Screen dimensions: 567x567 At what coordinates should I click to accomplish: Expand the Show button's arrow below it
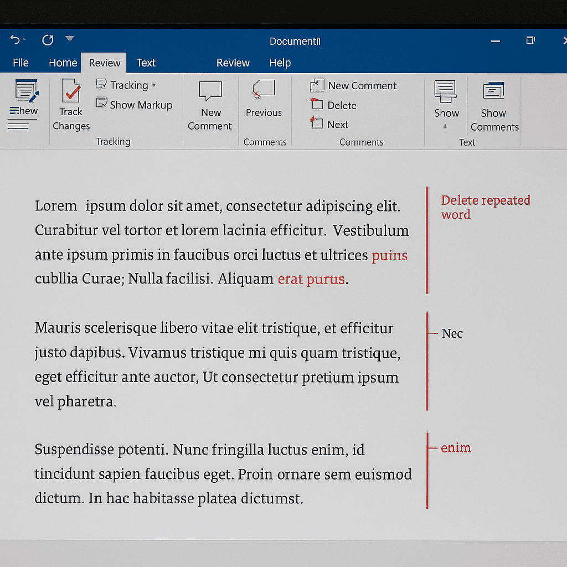[x=445, y=126]
